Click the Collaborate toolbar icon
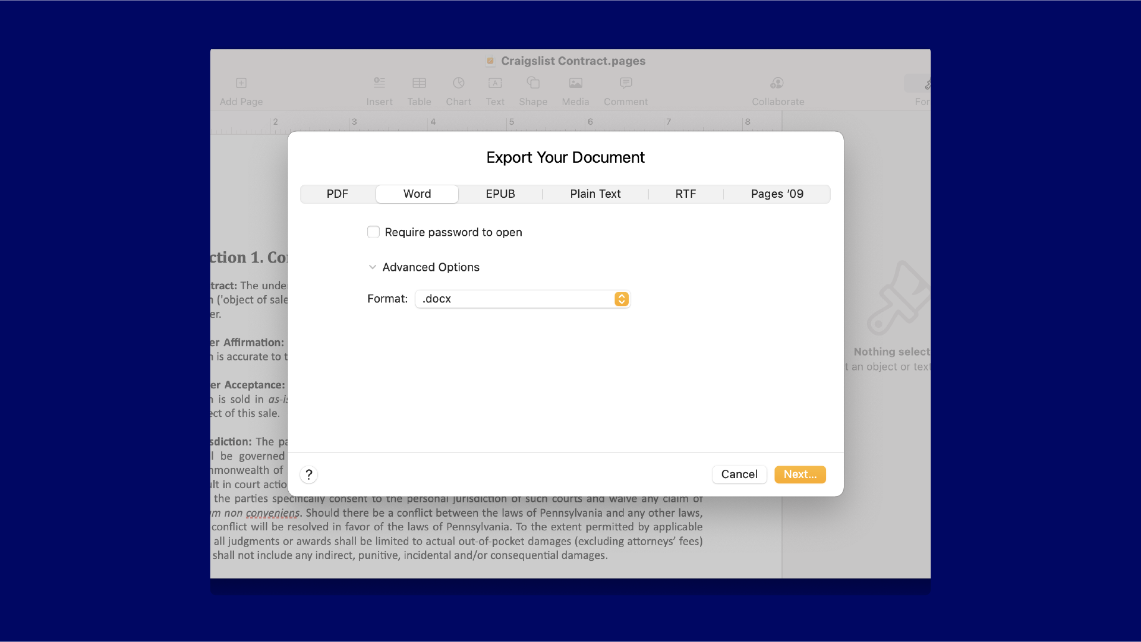1141x642 pixels. click(777, 83)
